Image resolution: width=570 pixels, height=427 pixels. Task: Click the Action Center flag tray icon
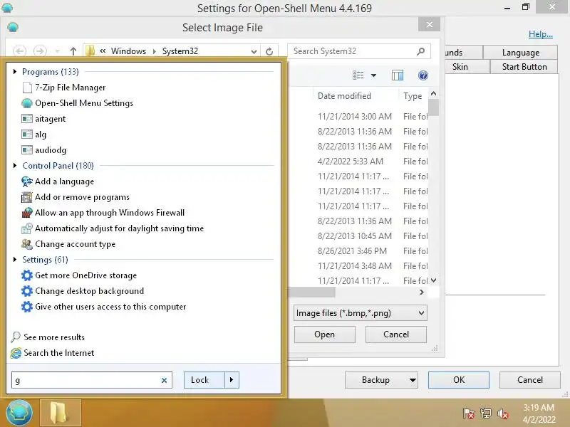469,413
